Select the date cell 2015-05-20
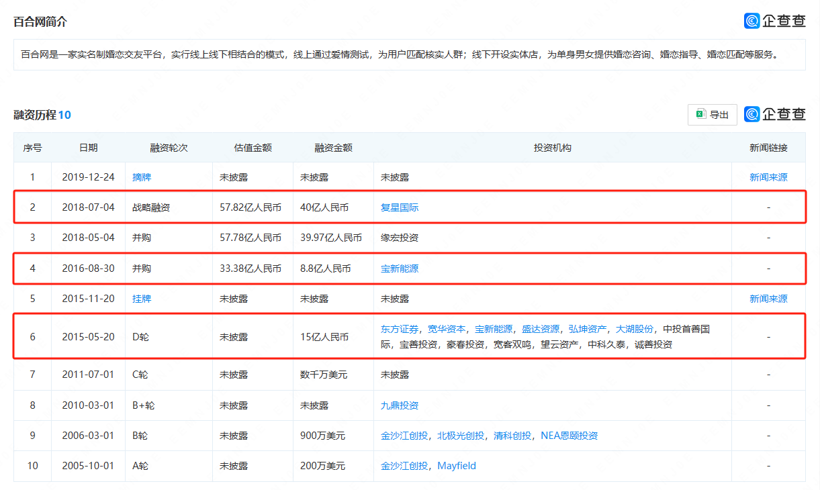 88,336
